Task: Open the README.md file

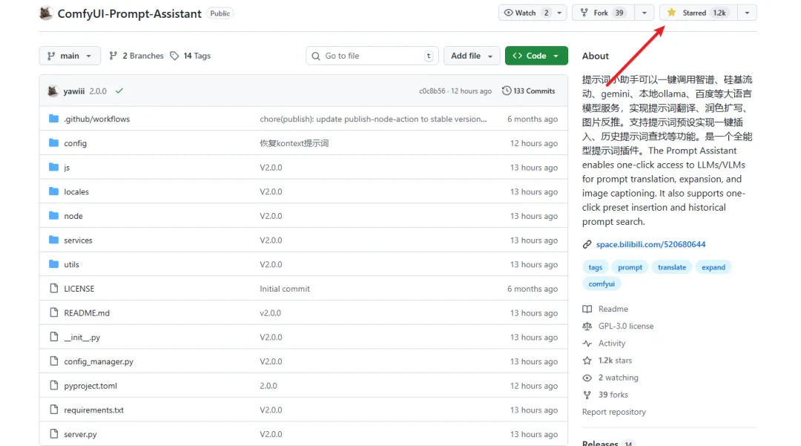Action: tap(87, 313)
